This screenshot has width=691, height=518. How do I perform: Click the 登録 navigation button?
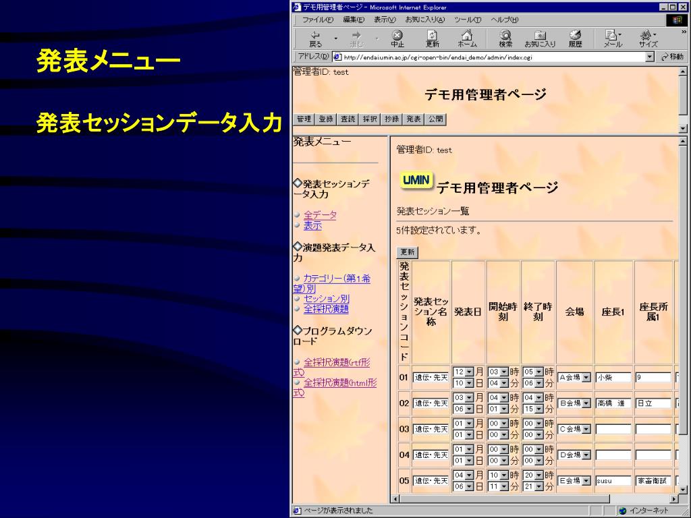(326, 119)
